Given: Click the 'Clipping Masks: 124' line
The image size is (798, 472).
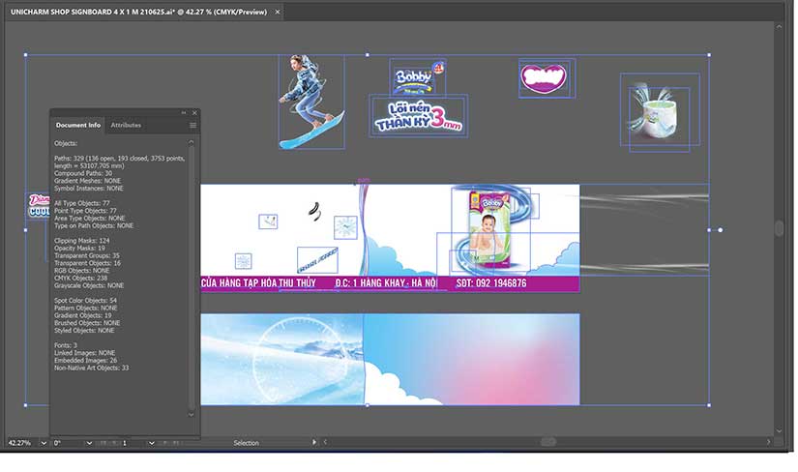Looking at the screenshot, I should coord(82,240).
